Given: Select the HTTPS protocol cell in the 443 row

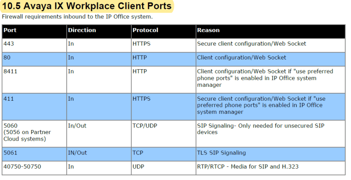Looking at the screenshot, I should point(163,46).
